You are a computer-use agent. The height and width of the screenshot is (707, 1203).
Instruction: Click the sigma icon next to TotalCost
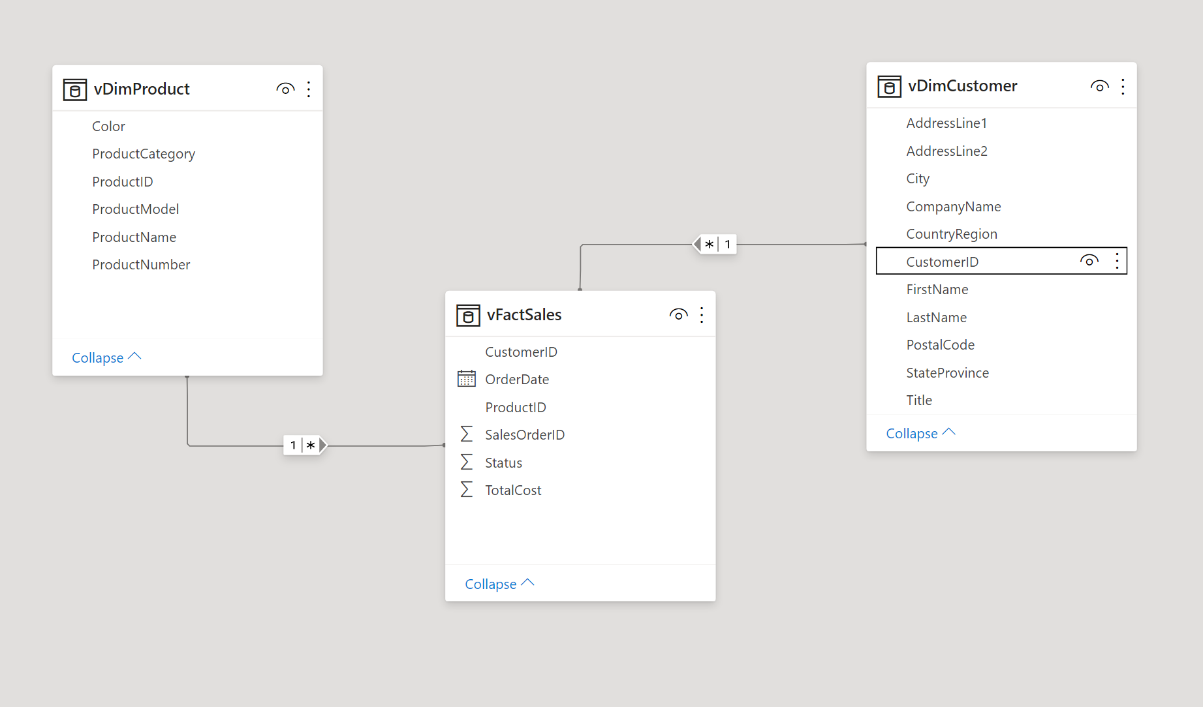[x=466, y=490]
